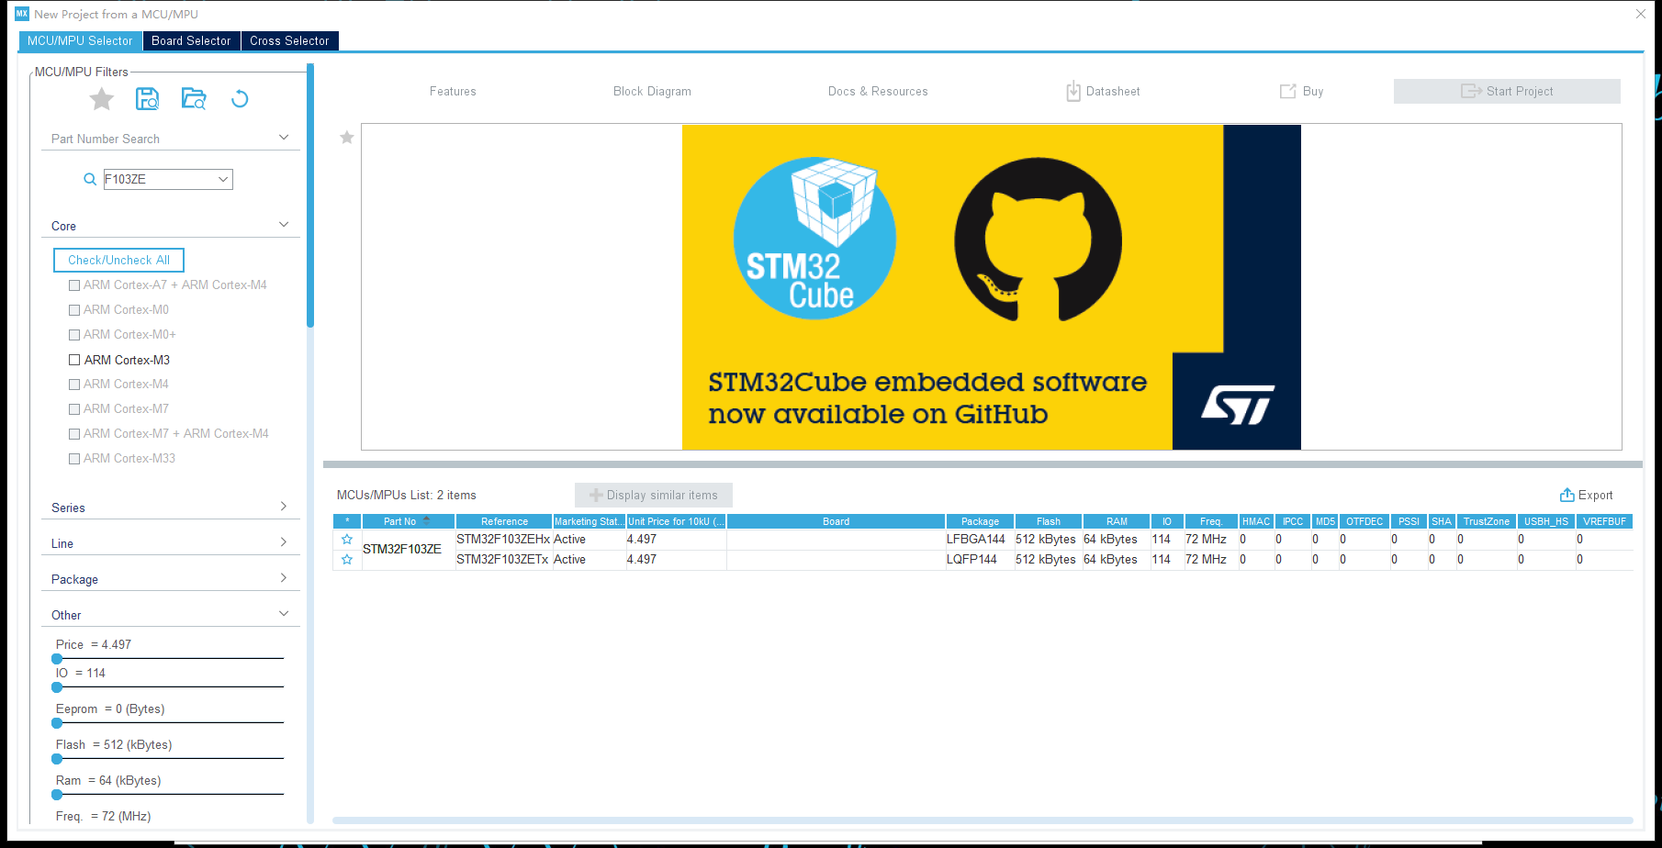Reset all MCU filters icon
The height and width of the screenshot is (848, 1662).
(240, 99)
